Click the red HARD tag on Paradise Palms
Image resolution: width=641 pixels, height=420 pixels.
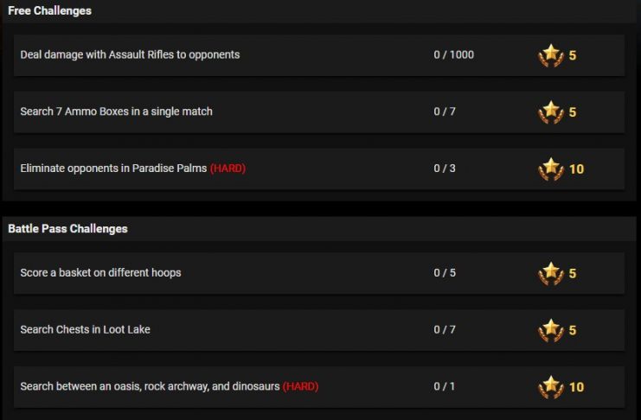tap(228, 169)
